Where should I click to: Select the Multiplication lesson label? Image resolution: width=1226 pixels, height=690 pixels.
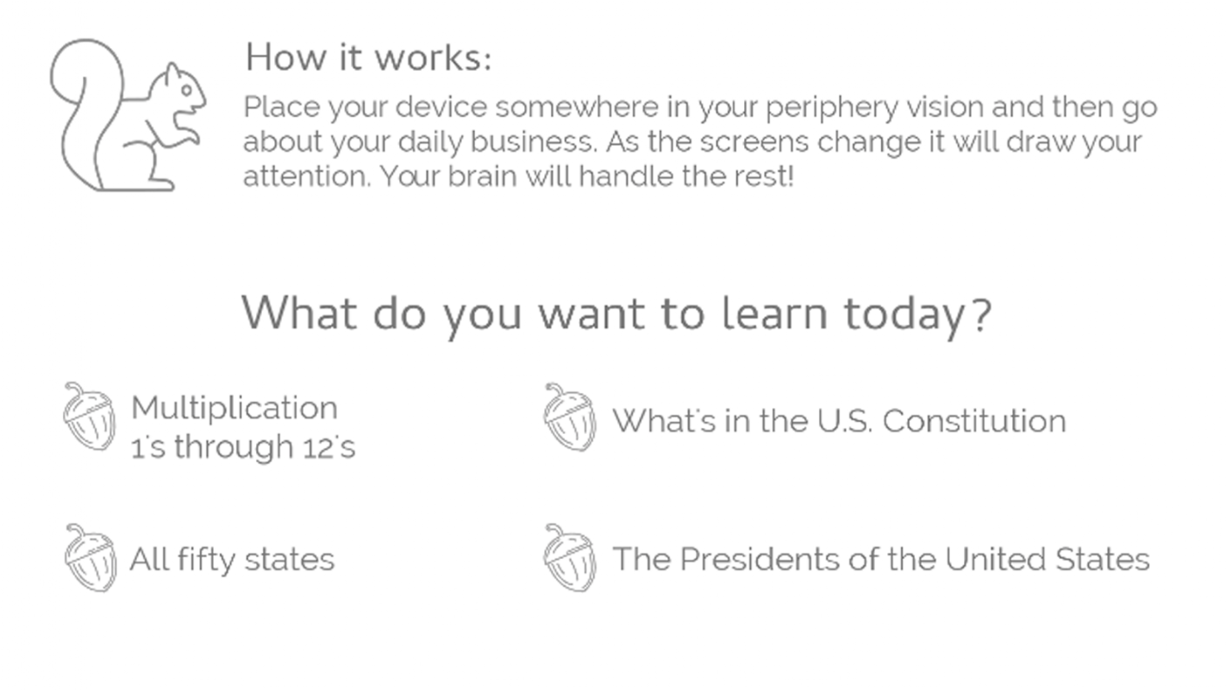click(235, 408)
